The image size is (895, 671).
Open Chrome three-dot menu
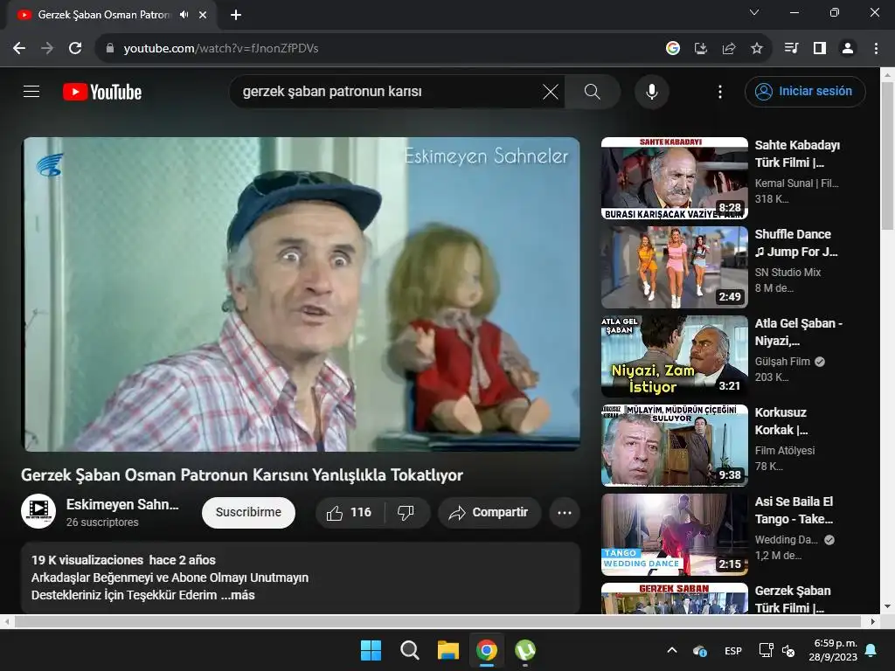click(876, 49)
